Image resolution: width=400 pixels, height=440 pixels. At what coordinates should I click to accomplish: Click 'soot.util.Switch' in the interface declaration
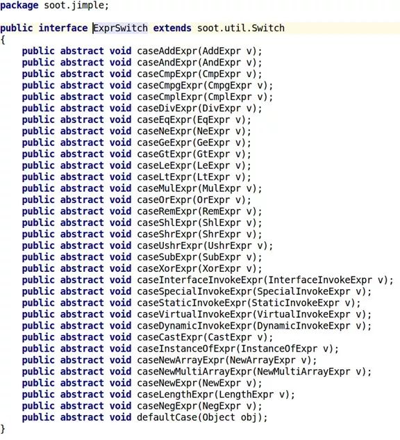(241, 28)
